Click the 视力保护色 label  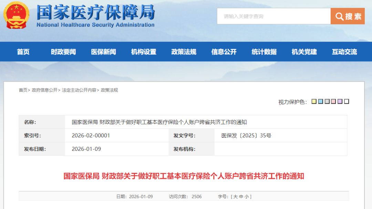tap(292, 102)
